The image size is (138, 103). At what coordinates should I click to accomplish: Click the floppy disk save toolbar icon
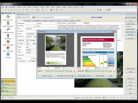[x=12, y=10]
